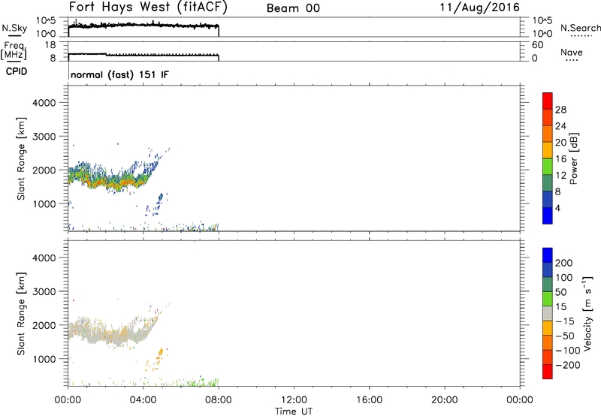Viewport: 601px width, 416px height.
Task: Click the '-100' label on Velocity colorbar
Action: point(567,351)
